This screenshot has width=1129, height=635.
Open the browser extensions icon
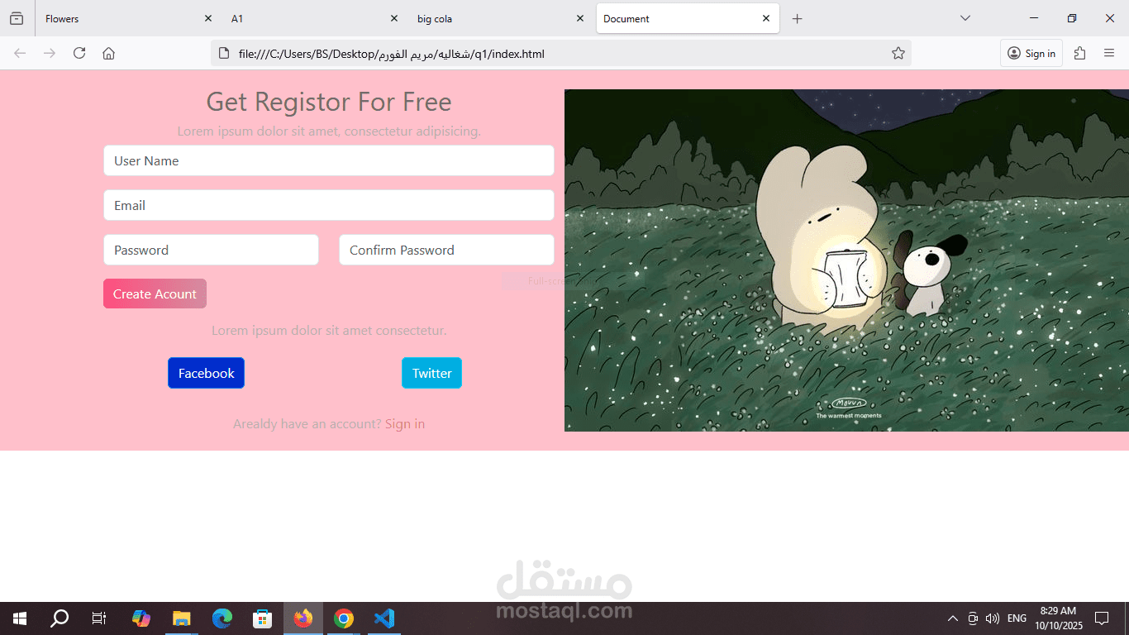click(x=1079, y=53)
